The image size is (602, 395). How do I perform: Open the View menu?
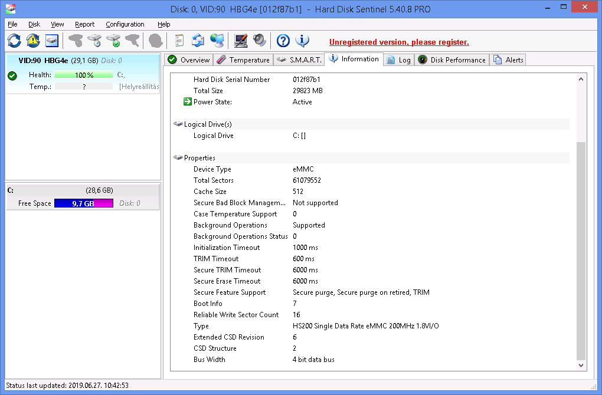[x=58, y=24]
